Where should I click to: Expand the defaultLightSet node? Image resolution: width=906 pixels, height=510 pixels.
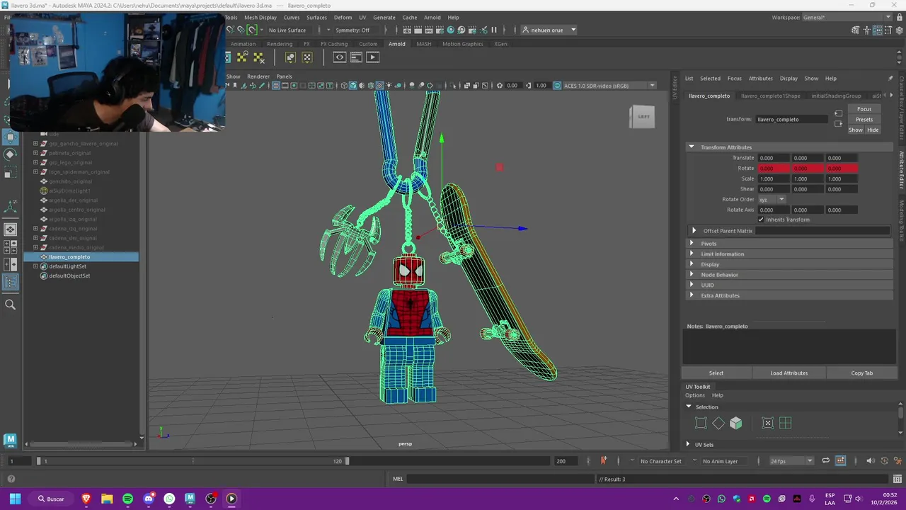pyautogui.click(x=35, y=266)
